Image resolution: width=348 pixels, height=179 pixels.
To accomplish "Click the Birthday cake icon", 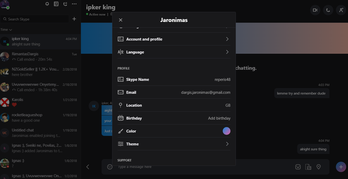I will point(121,118).
